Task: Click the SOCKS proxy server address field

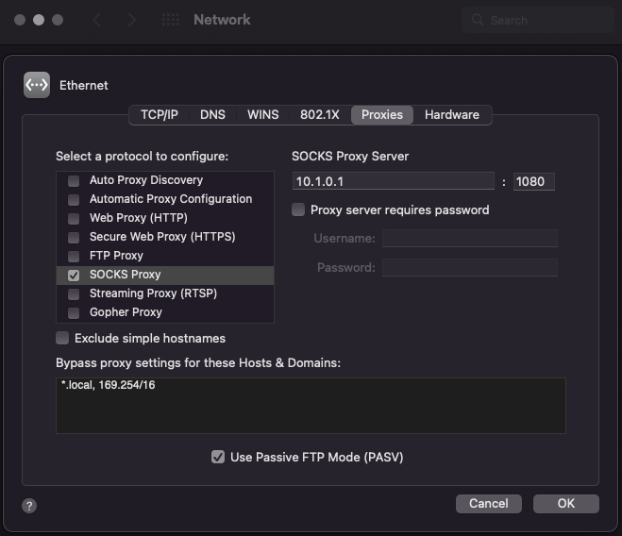Action: (393, 181)
